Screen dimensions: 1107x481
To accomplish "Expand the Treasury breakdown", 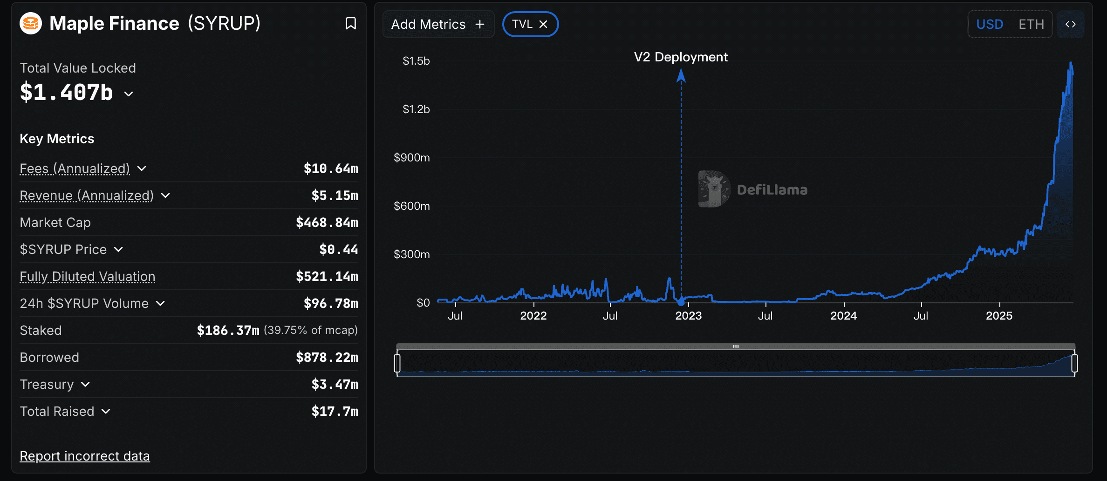I will [85, 384].
